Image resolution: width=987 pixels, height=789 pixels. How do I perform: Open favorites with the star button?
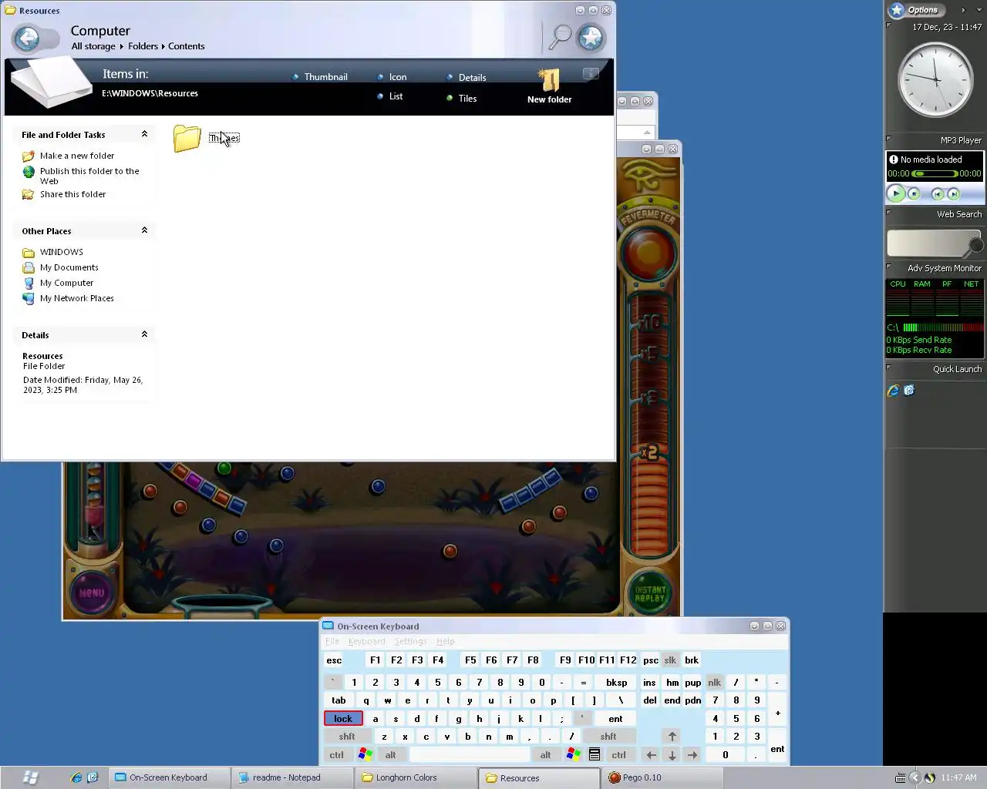pos(591,37)
